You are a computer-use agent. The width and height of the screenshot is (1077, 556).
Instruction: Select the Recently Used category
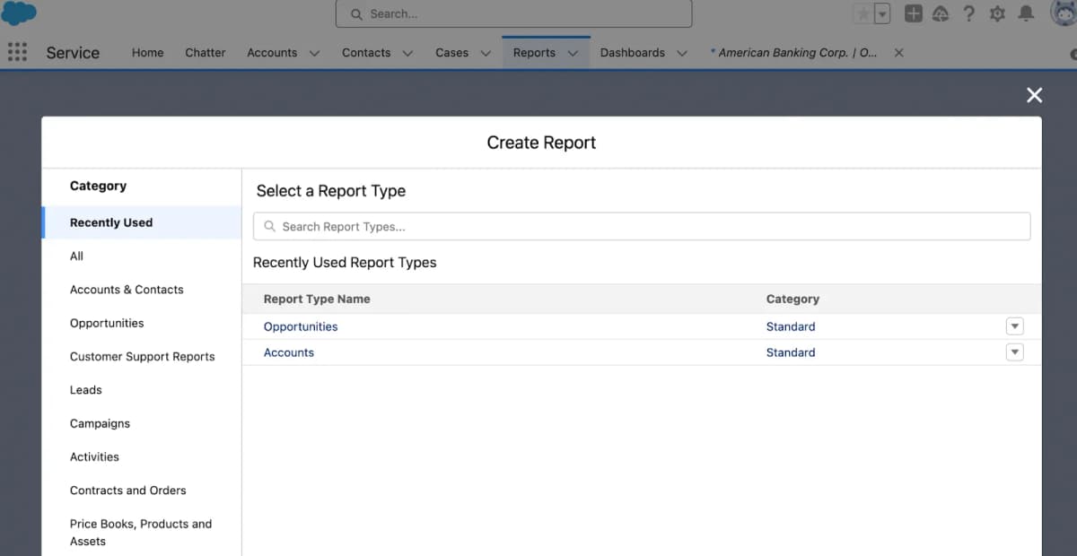[142, 222]
